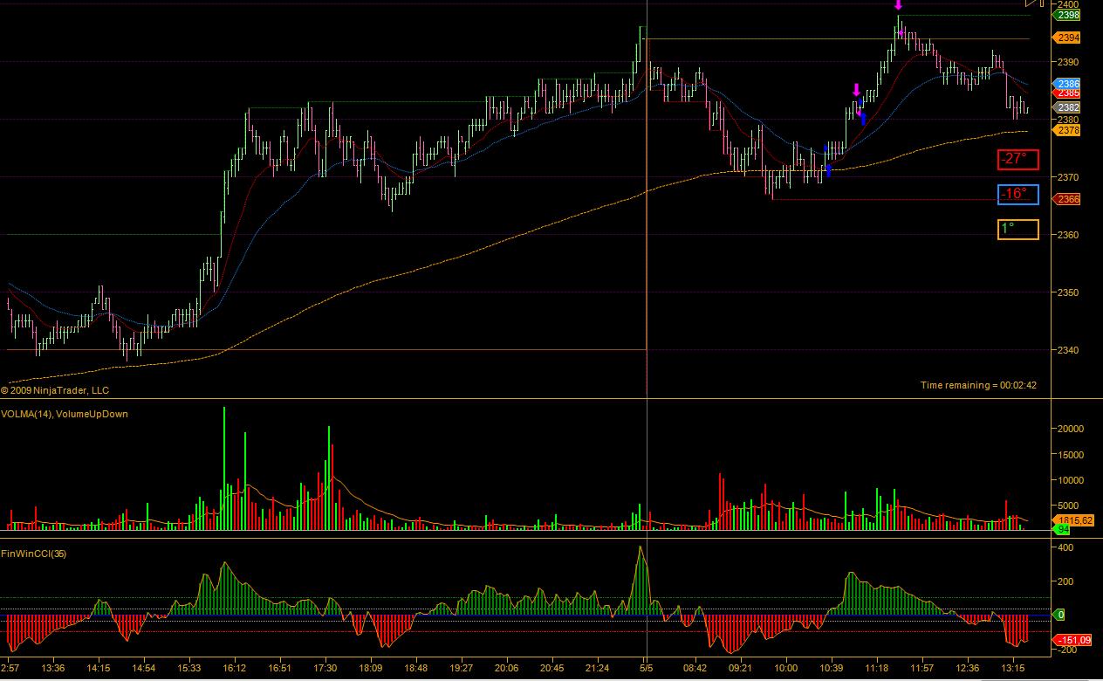Click the blue -16° slope box
1103x681 pixels.
(x=1019, y=194)
